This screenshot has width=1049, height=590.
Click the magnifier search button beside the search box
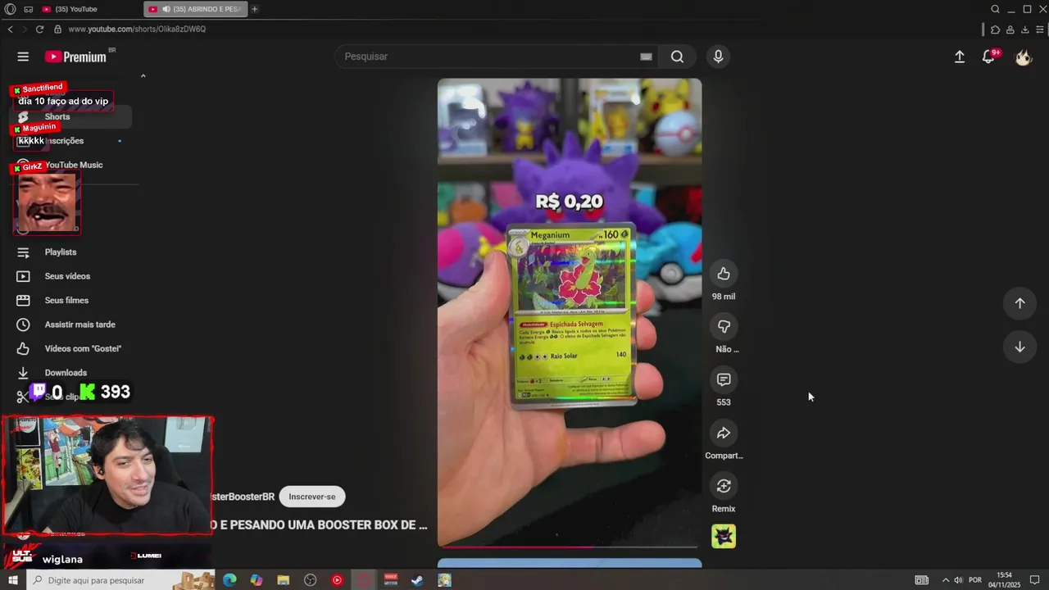(x=677, y=57)
